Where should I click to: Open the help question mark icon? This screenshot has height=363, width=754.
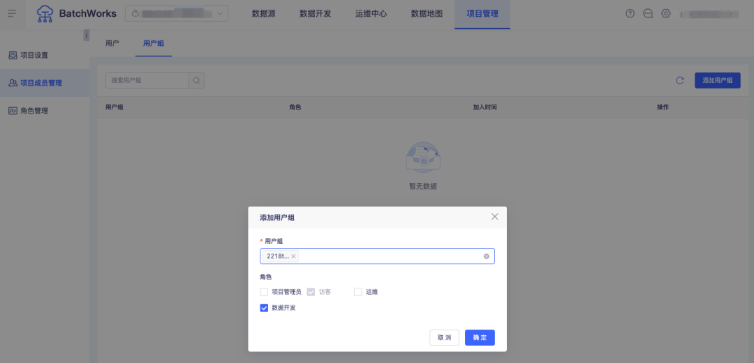tap(630, 13)
